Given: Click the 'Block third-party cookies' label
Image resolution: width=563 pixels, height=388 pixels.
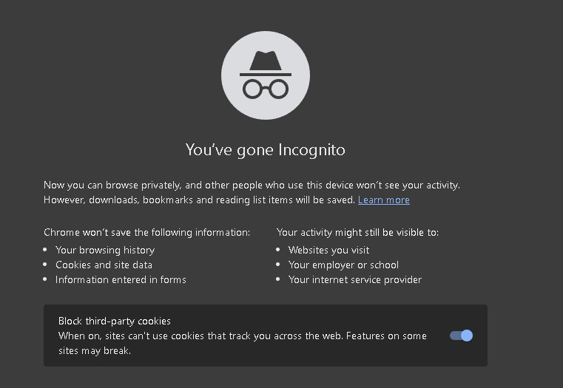Looking at the screenshot, I should click(x=115, y=321).
